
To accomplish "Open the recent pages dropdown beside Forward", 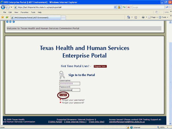I will click(11, 7).
